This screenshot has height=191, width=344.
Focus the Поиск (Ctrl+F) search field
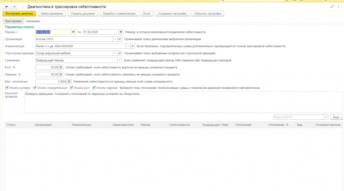298,117
